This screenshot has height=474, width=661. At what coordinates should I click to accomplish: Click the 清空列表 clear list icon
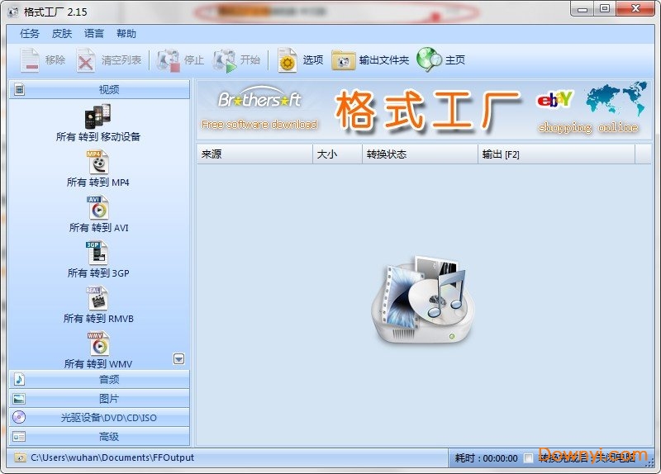click(x=86, y=60)
